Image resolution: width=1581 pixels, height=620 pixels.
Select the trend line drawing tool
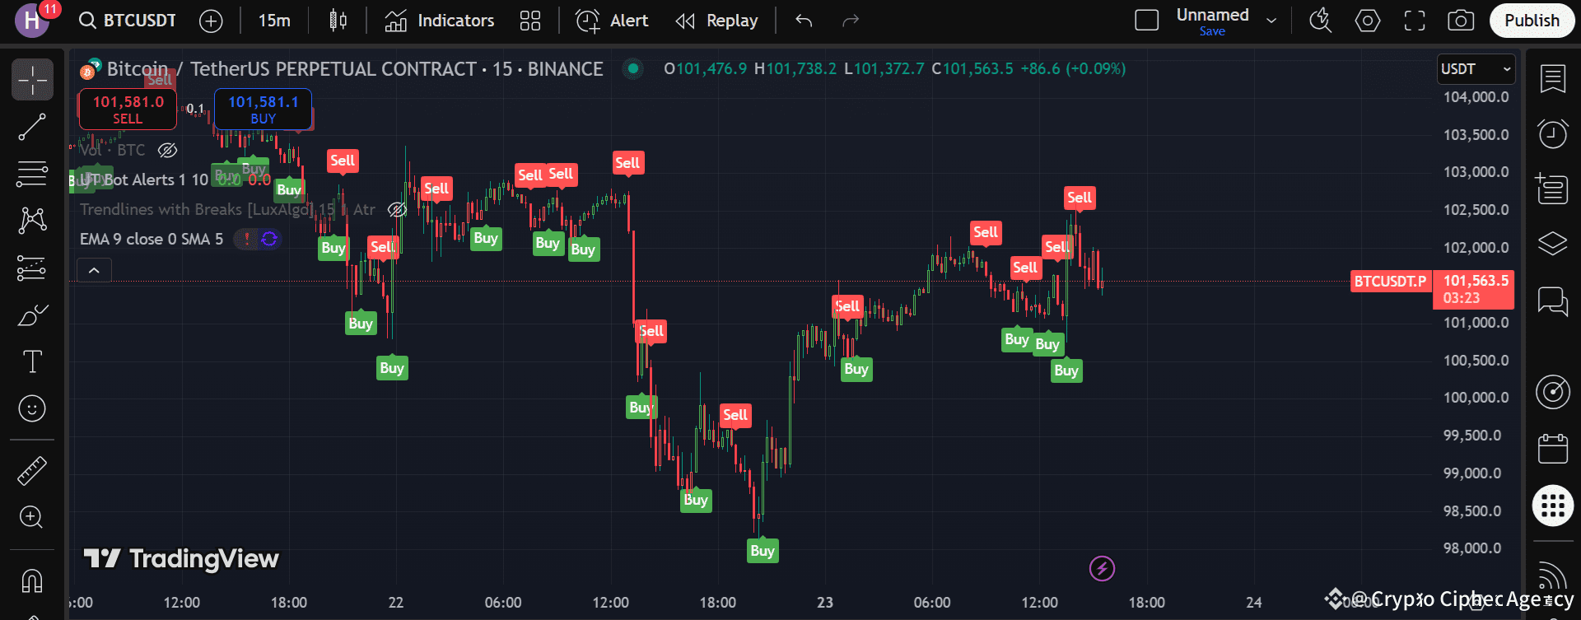[x=32, y=127]
